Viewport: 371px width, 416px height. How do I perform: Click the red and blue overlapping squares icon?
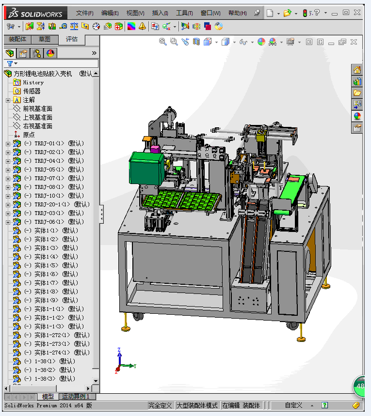tap(207, 26)
